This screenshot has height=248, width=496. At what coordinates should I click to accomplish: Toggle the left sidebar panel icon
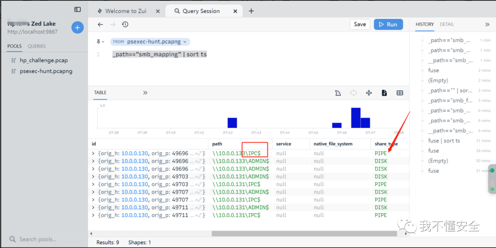click(78, 10)
